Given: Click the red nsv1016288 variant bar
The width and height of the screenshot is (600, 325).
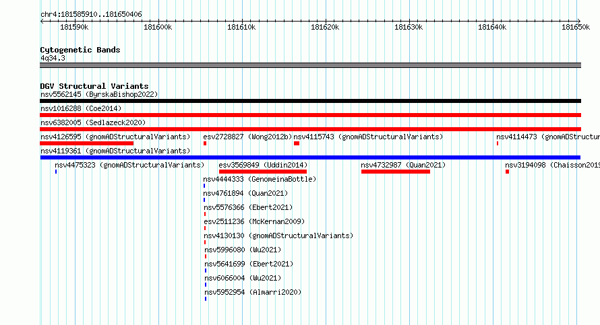Looking at the screenshot, I should point(310,115).
